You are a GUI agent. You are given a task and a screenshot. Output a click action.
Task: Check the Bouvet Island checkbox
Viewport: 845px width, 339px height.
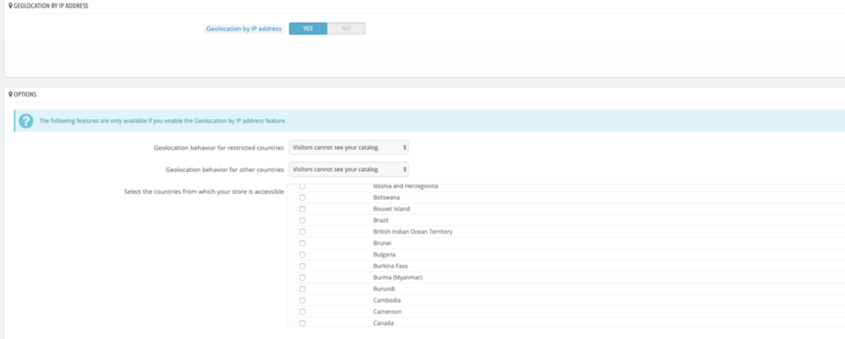tap(303, 208)
